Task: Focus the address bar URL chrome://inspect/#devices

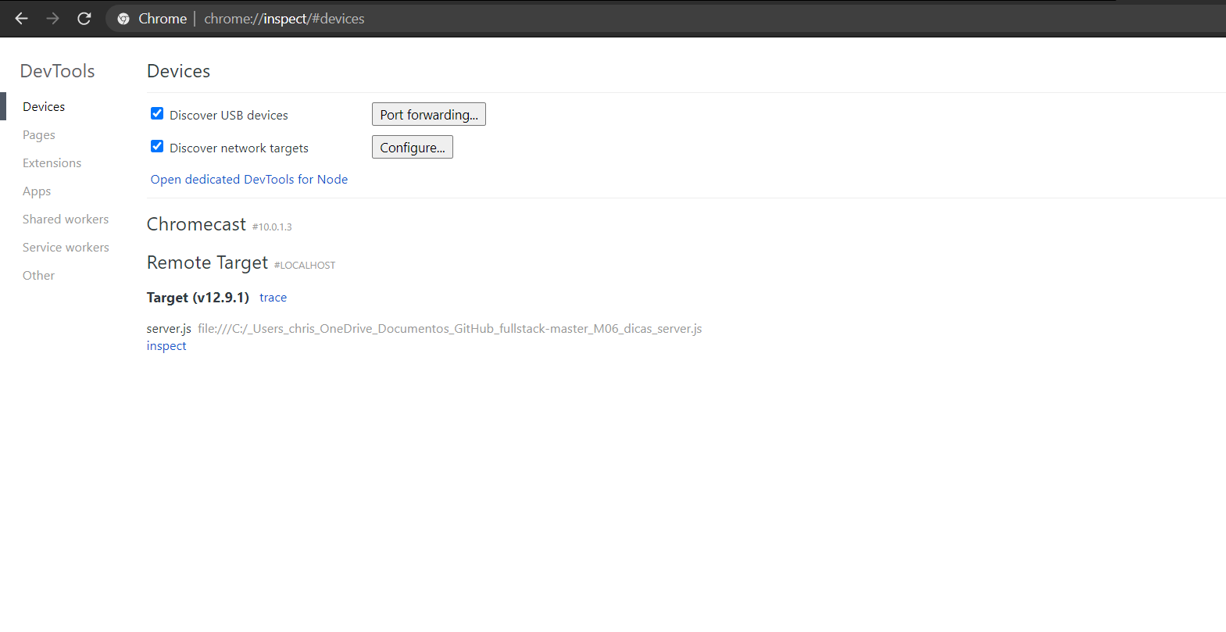Action: coord(284,19)
